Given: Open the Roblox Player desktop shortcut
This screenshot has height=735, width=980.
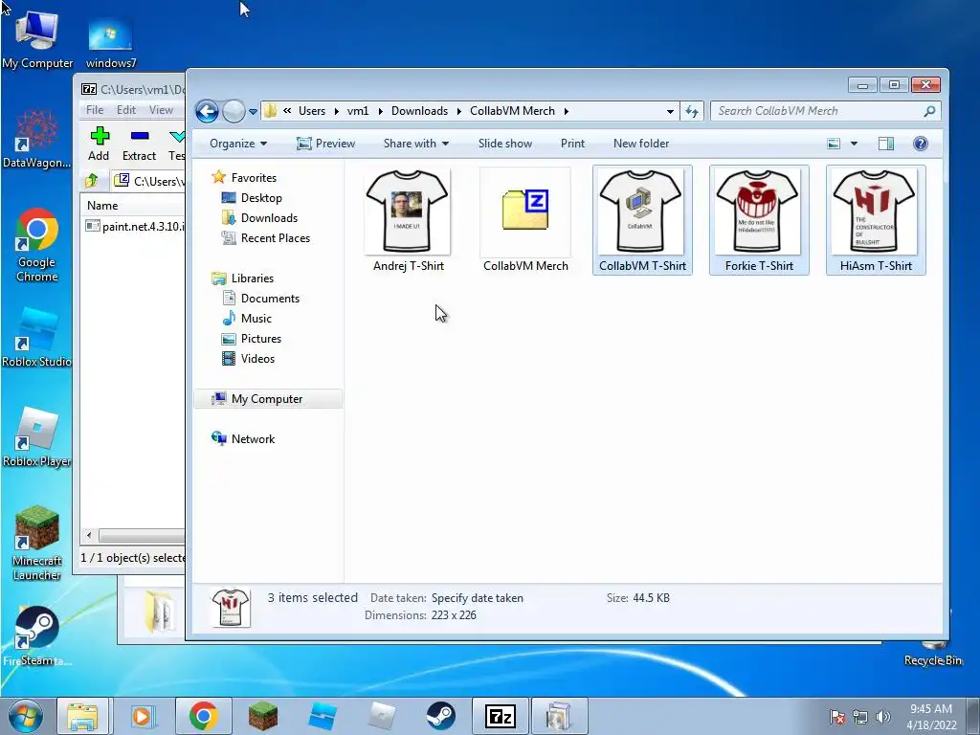Looking at the screenshot, I should click(x=37, y=436).
